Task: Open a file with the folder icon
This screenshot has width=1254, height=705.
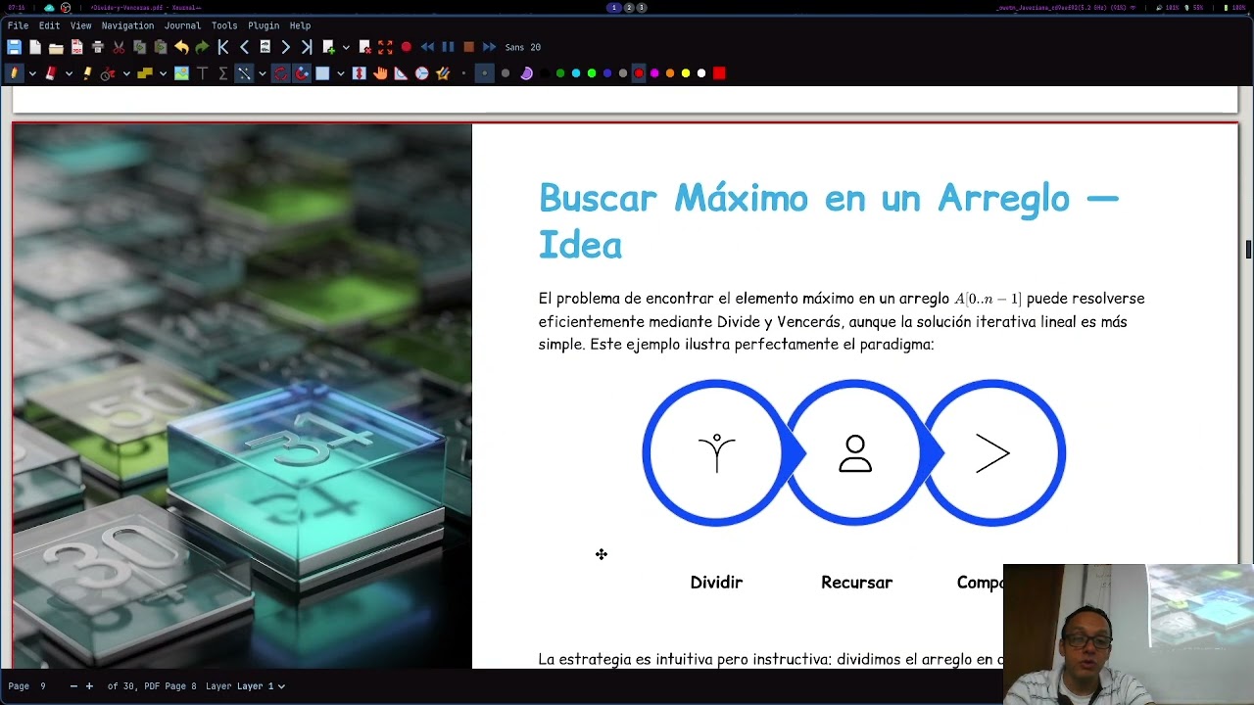Action: (x=56, y=47)
